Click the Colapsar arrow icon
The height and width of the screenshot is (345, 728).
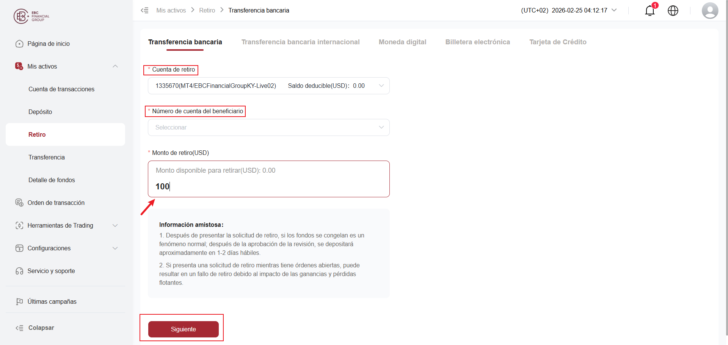(19, 328)
